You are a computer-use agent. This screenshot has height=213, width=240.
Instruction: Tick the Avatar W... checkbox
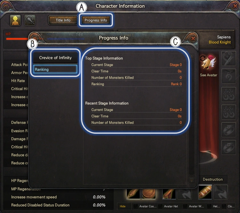click(185, 206)
